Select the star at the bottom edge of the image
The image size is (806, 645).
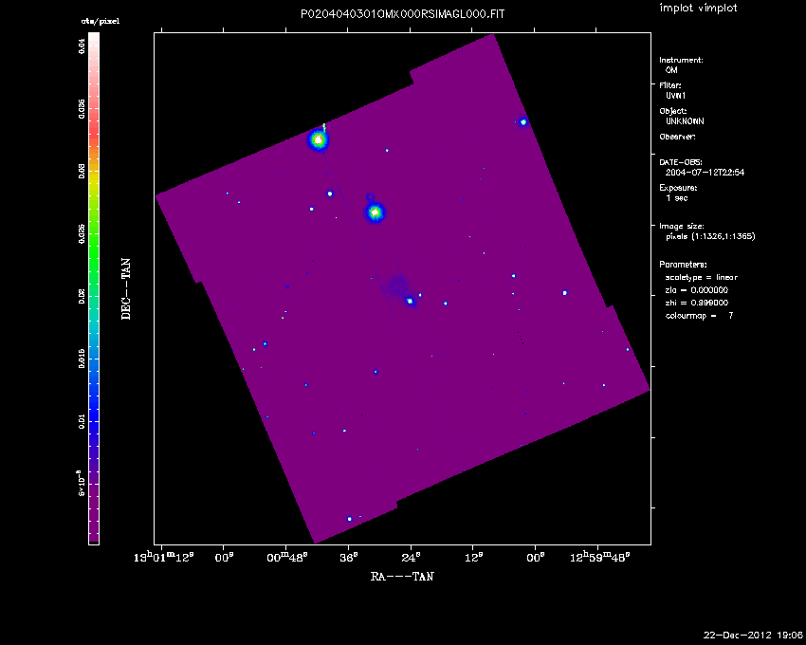tap(350, 519)
